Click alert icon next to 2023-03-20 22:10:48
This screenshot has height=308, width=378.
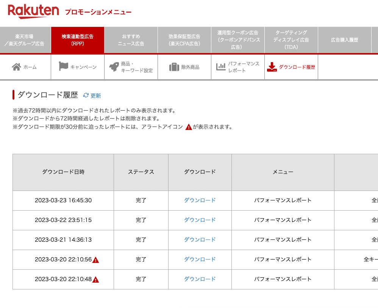(x=96, y=280)
